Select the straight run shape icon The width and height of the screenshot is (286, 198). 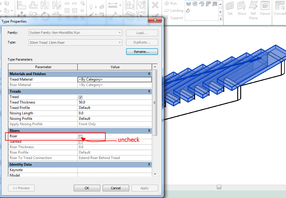[x=188, y=4]
